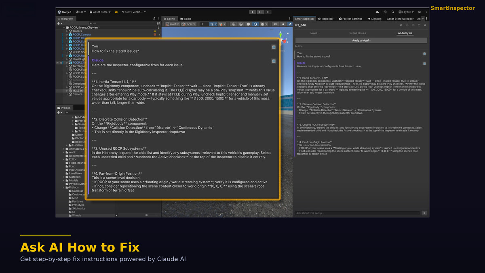485x273 pixels.
Task: Click the Unity 6 logo
Action: tap(59, 12)
